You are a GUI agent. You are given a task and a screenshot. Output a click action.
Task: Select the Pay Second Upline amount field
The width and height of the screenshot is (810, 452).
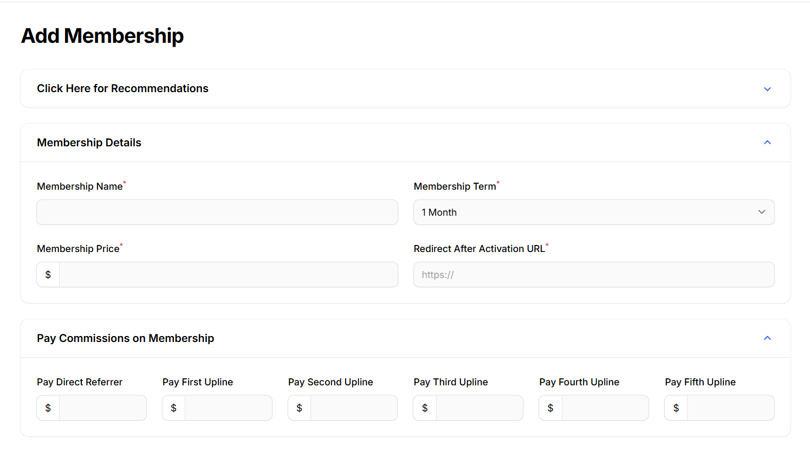pos(354,408)
